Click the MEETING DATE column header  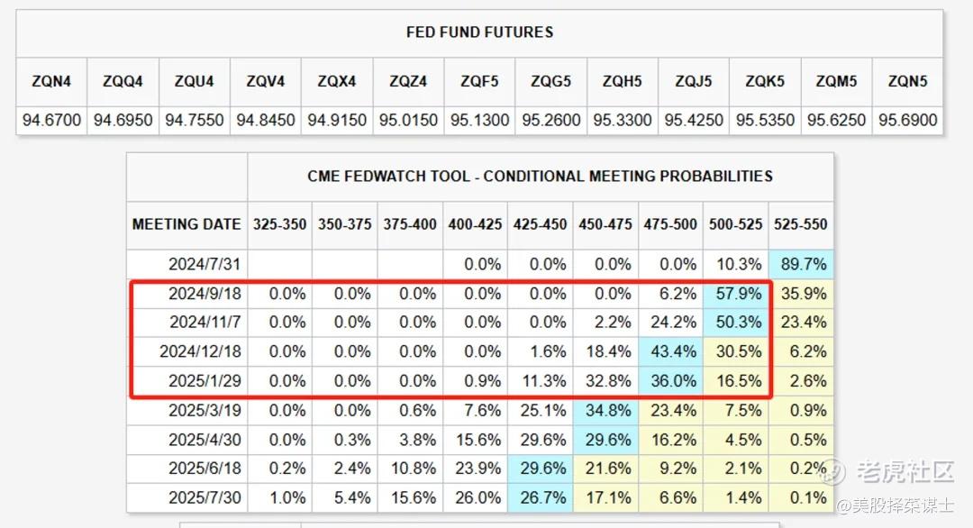(x=186, y=224)
